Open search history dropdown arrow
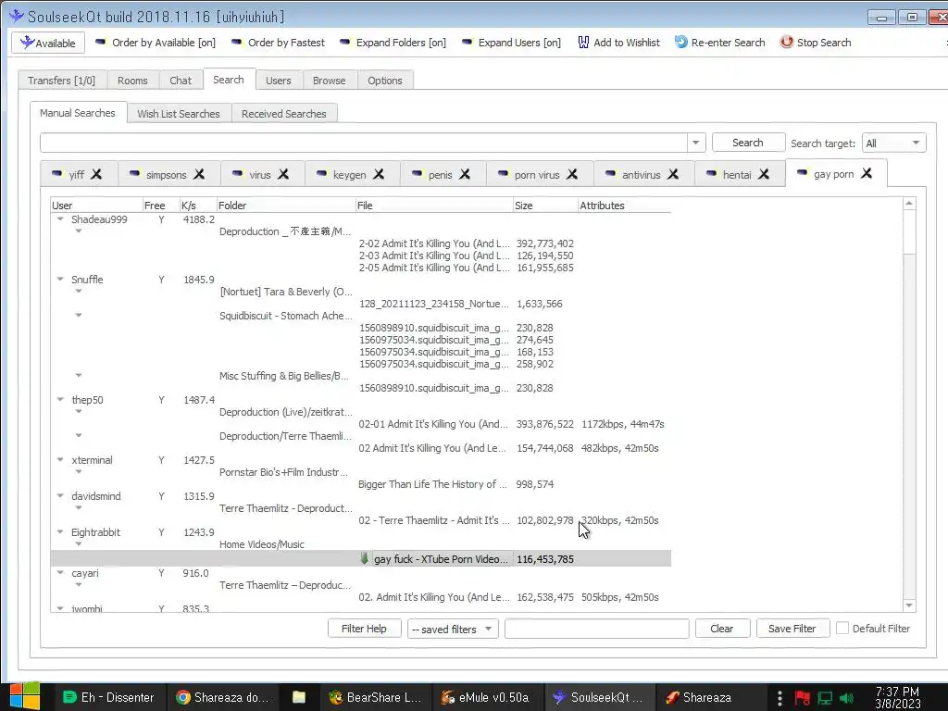The height and width of the screenshot is (711, 948). pyautogui.click(x=696, y=143)
